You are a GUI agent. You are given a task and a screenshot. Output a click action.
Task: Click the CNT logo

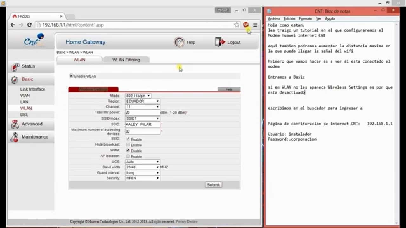click(34, 41)
